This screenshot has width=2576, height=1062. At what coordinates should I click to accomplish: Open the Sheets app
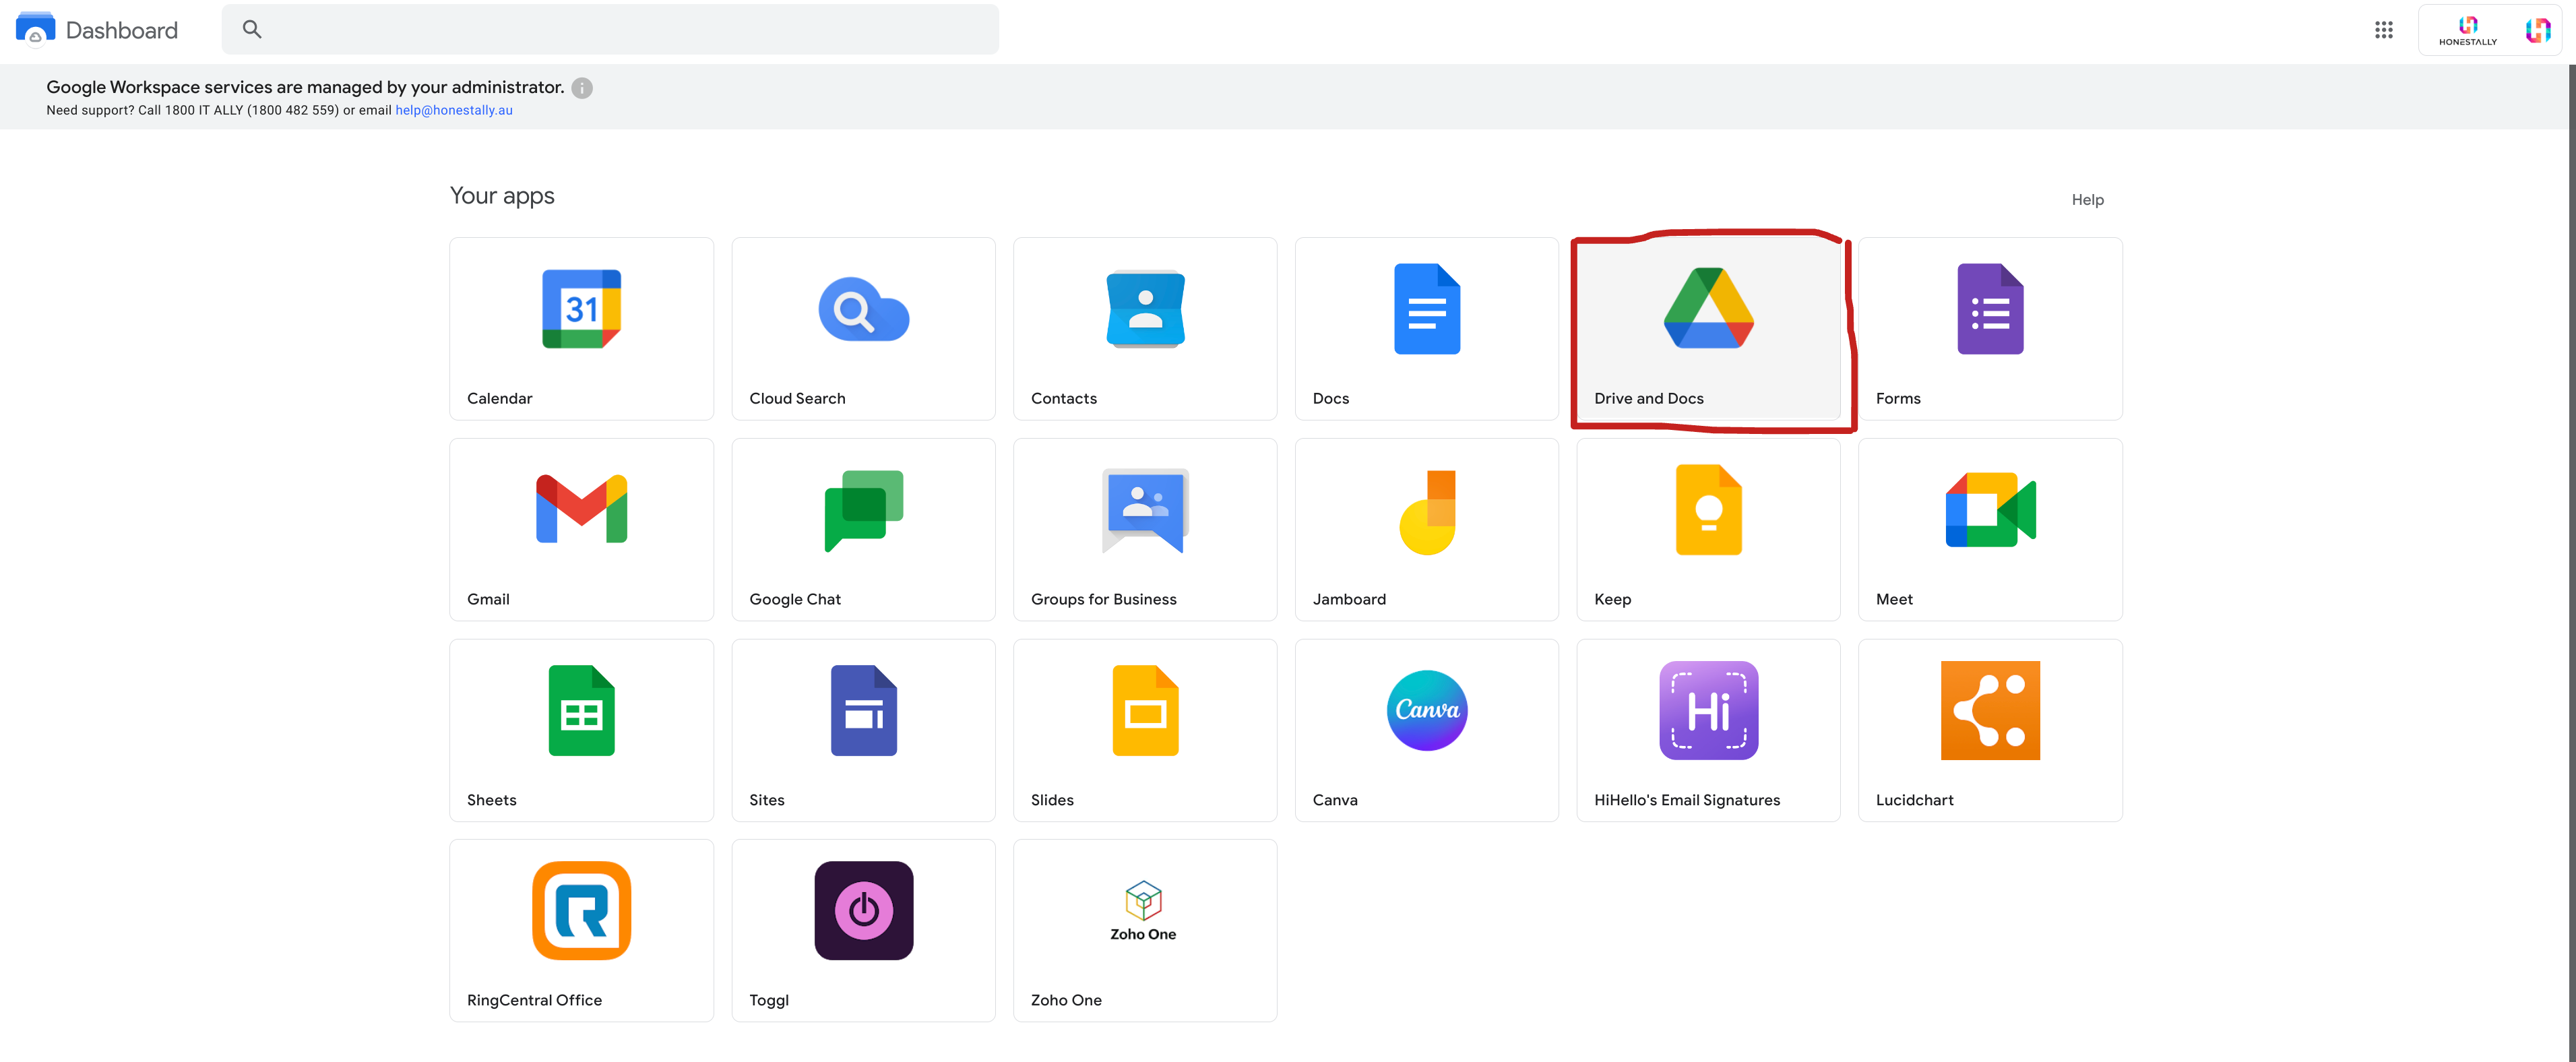[x=581, y=710]
